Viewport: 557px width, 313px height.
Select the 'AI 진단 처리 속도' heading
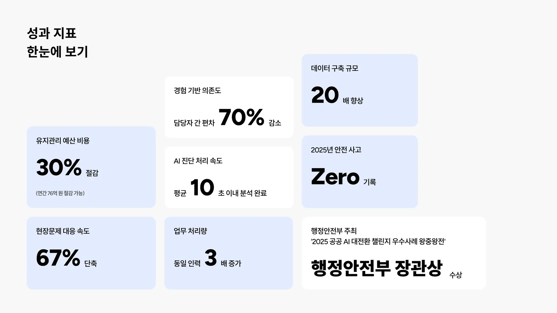pyautogui.click(x=198, y=161)
